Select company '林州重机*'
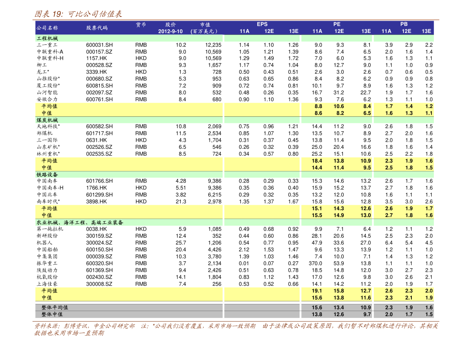Screen dimensions: 472x344 click(x=48, y=154)
